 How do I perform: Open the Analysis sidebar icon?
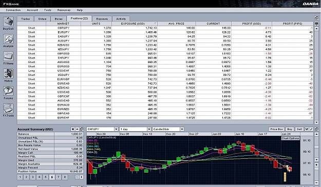point(8,39)
